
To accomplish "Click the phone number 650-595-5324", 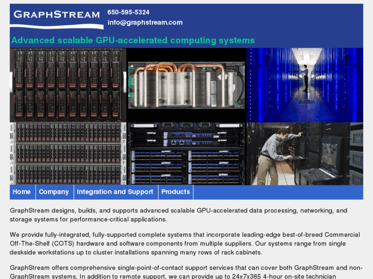I will [128, 12].
